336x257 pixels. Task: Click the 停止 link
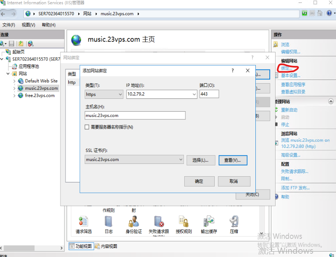point(285,125)
